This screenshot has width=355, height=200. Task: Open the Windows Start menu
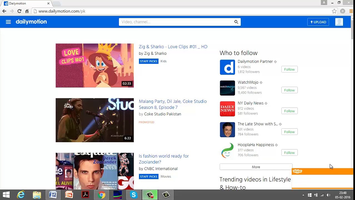pyautogui.click(x=6, y=195)
